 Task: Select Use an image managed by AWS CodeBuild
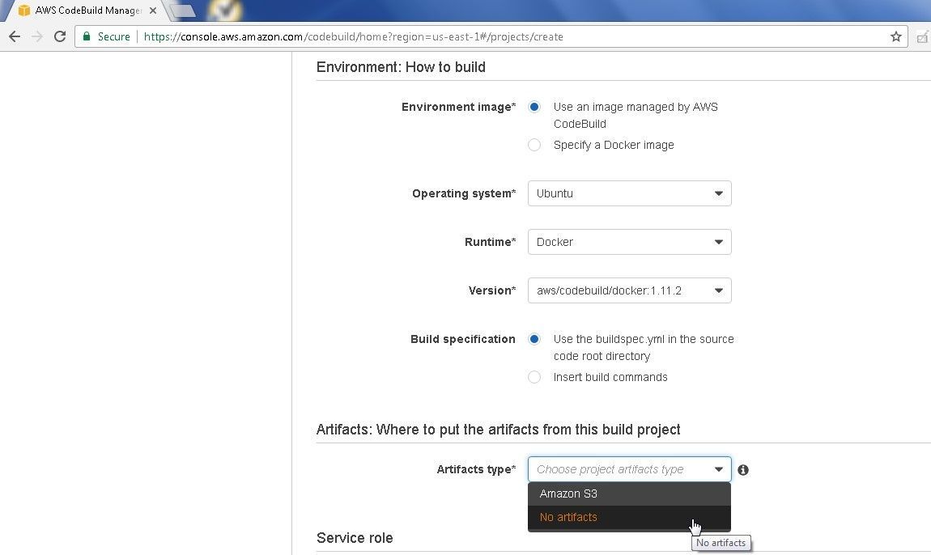tap(534, 107)
